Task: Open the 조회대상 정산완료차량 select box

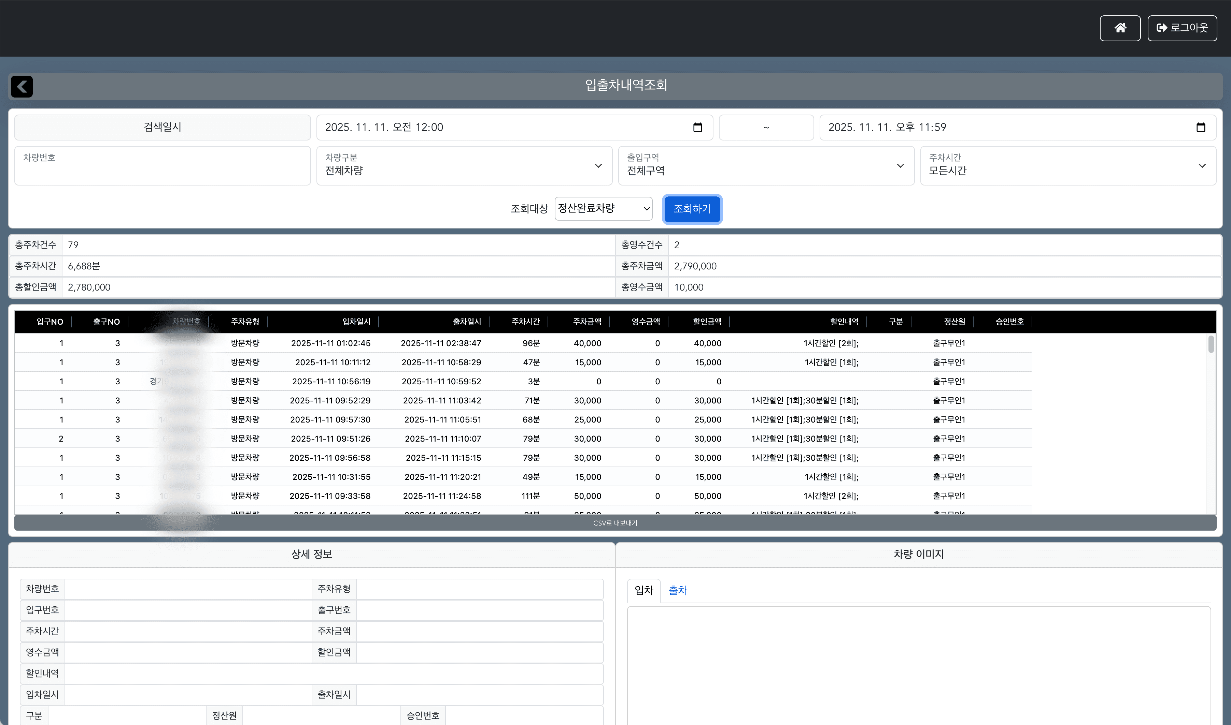Action: [x=603, y=209]
